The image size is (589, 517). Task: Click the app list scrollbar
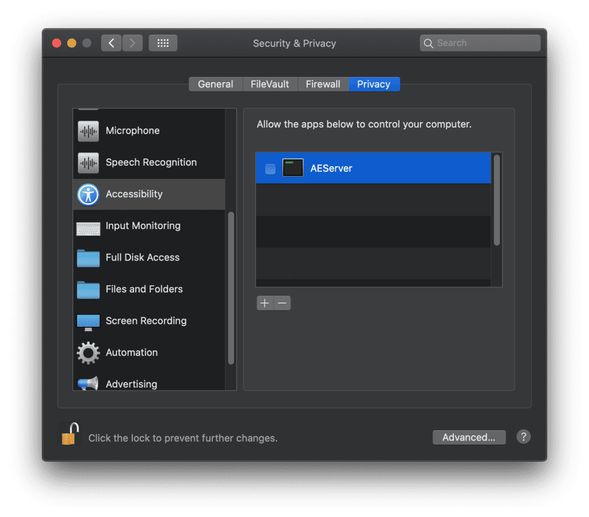497,201
